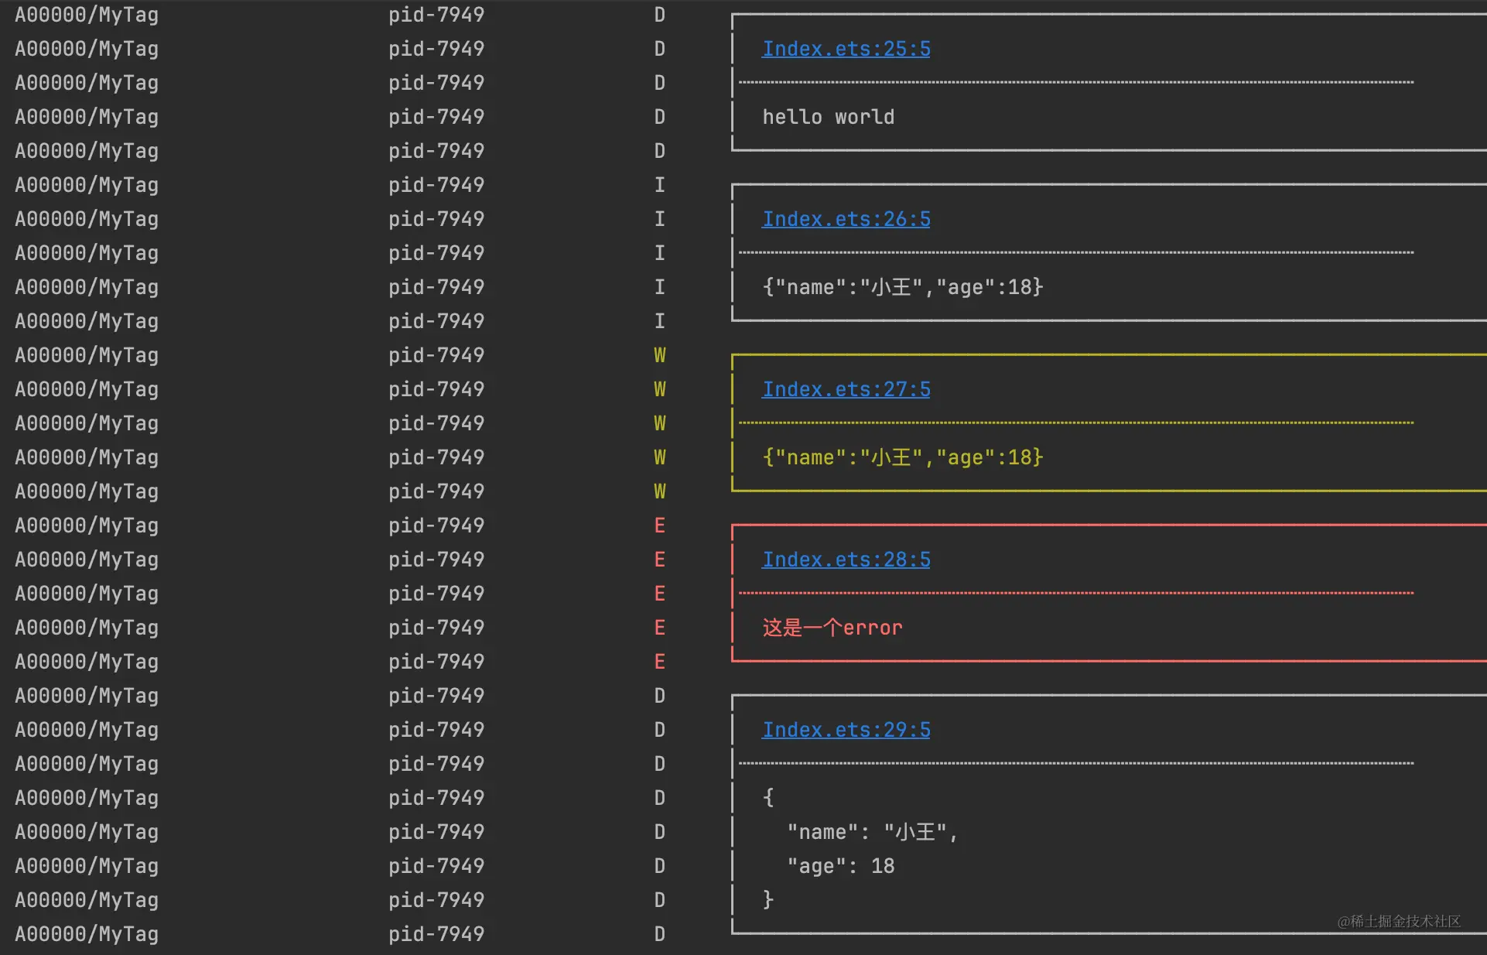Click the I level letter on Index.ets:26:5 row
Screen dimensions: 1487x955
tap(659, 219)
